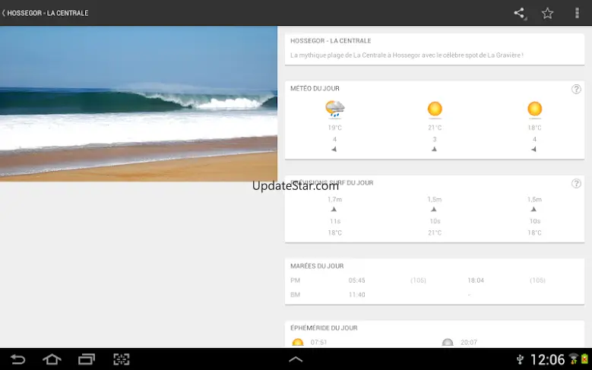Tap wind direction arrow under 21°C

(x=434, y=150)
